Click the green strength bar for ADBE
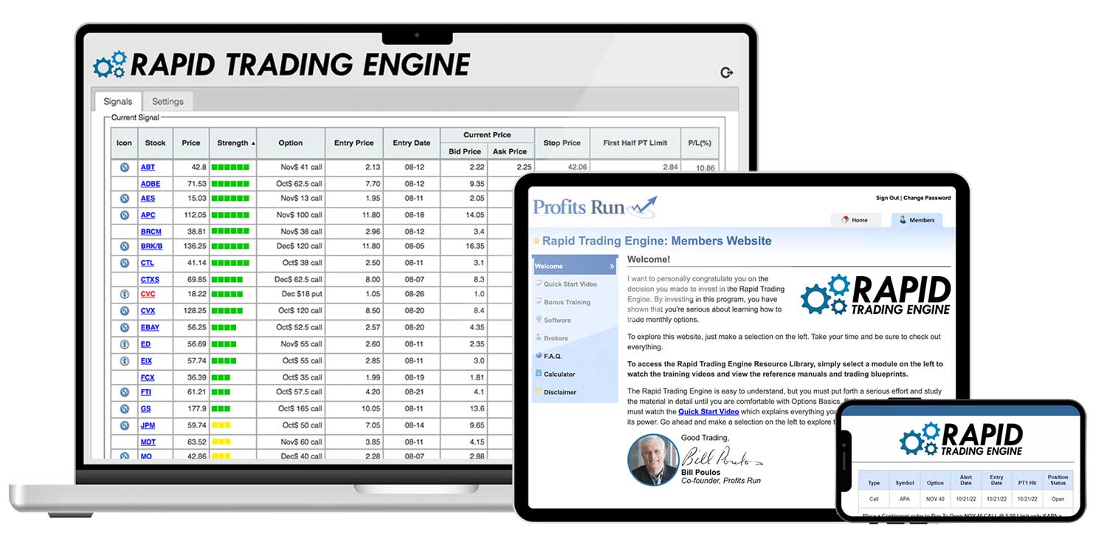This screenshot has width=1107, height=542. [231, 182]
